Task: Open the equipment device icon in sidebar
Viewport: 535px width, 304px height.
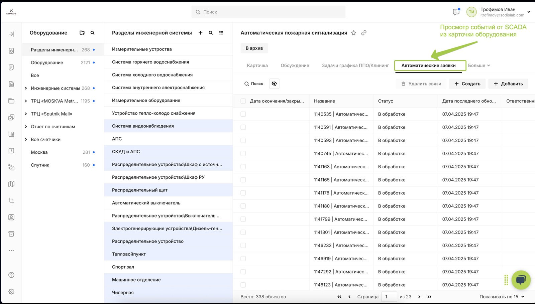Action: 11,51
